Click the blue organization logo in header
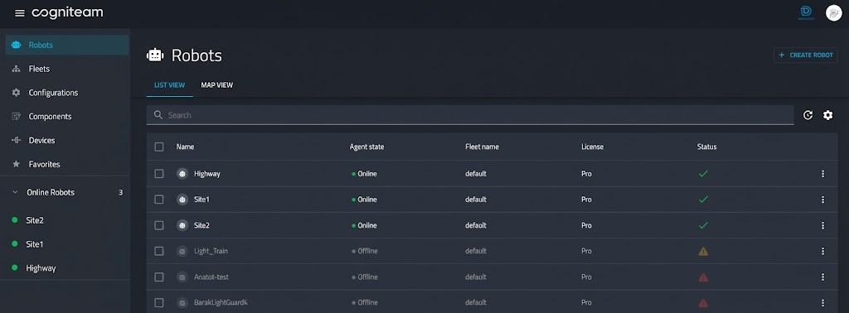This screenshot has height=313, width=849. 806,13
